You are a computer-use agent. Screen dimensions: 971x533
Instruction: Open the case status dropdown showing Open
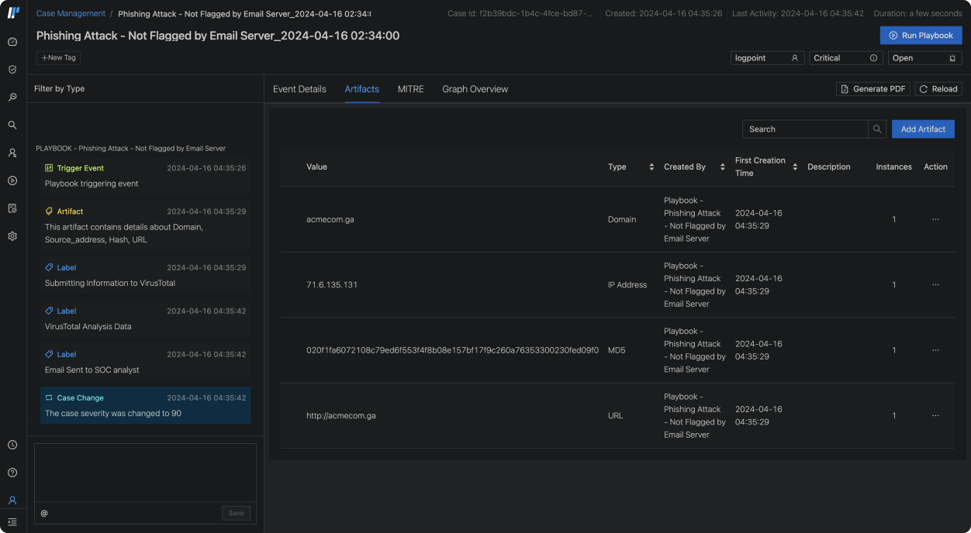point(924,58)
